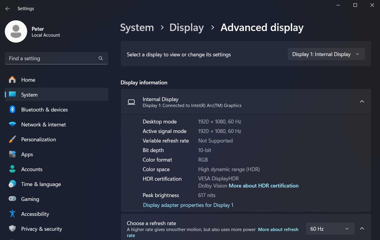Screen dimensions: 380x240
Task: Open the Display 1: Internal Display dropdown
Action: click(326, 54)
